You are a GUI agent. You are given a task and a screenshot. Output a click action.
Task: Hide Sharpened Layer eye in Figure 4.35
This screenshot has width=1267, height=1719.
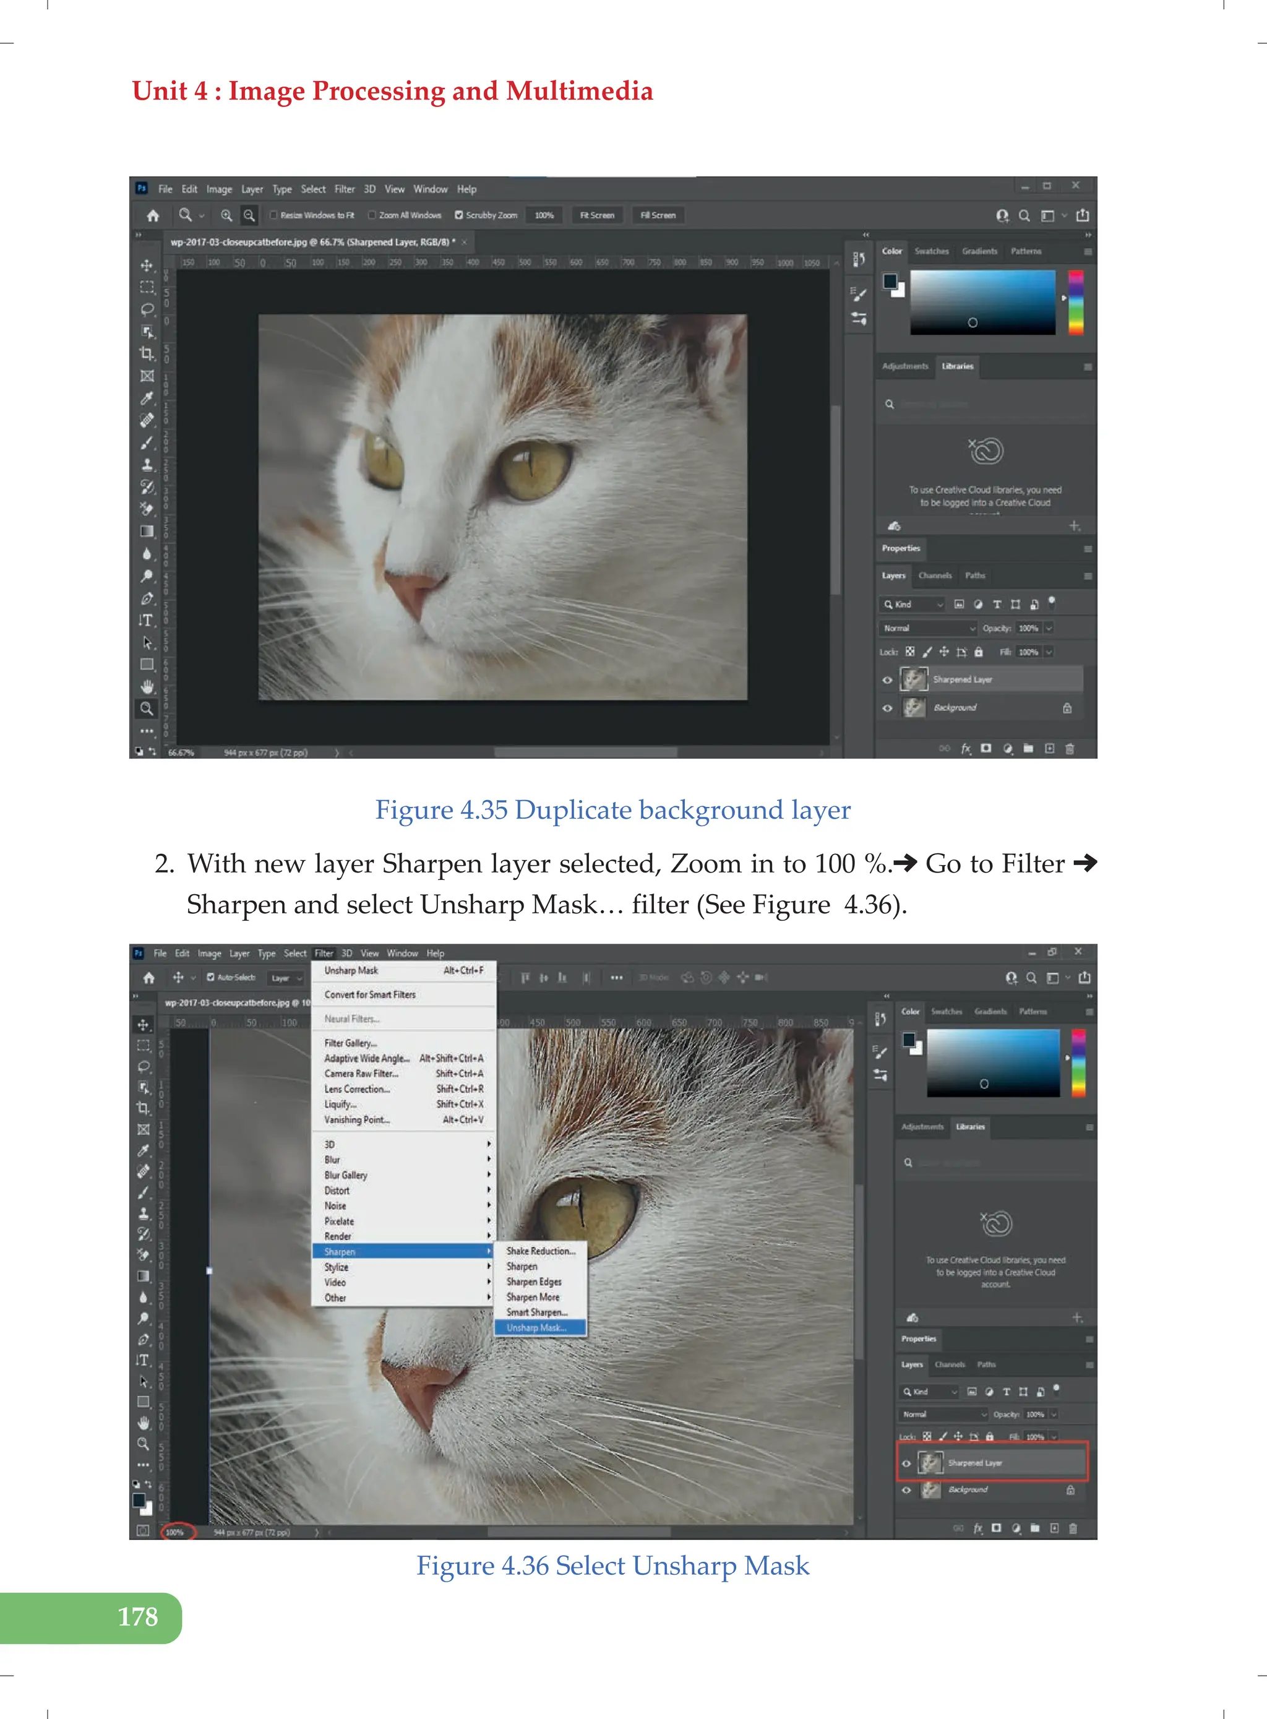(x=887, y=679)
